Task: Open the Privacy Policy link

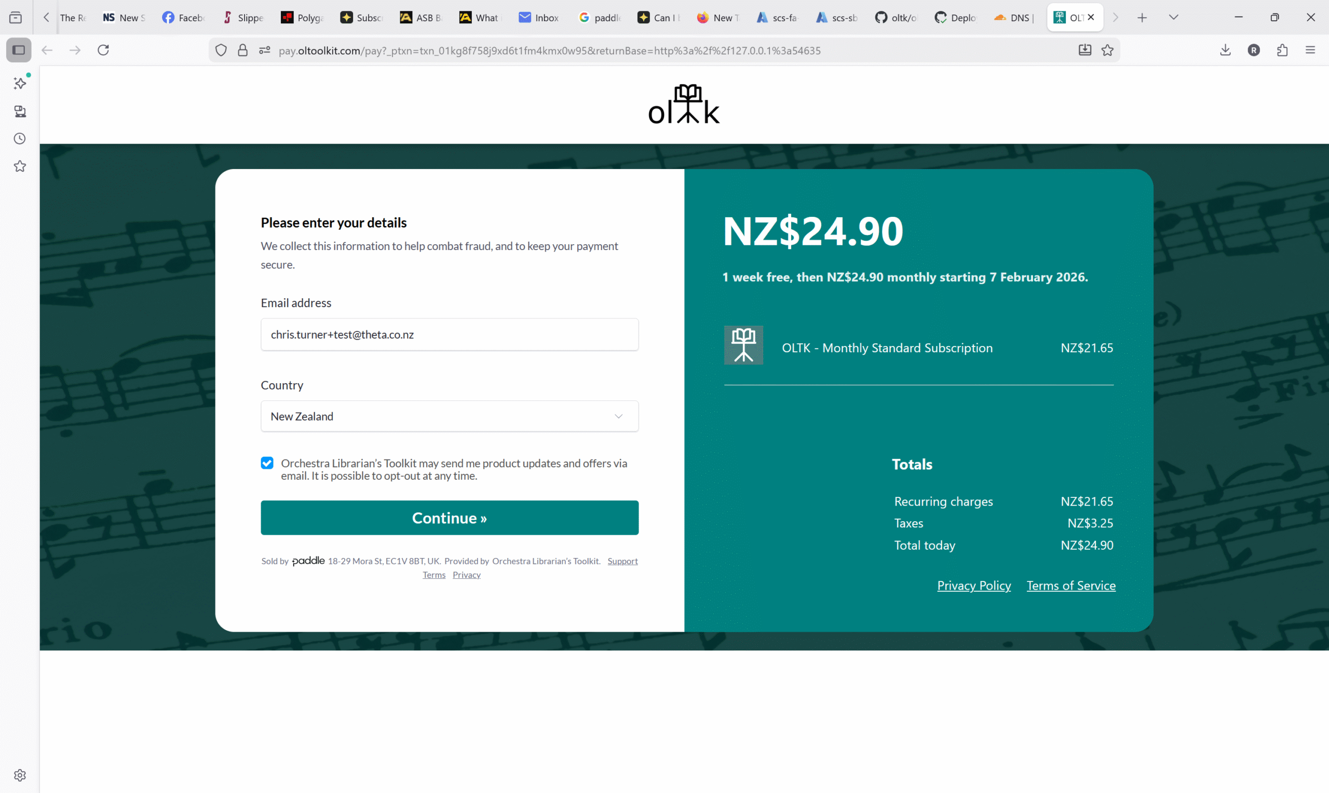Action: [x=974, y=586]
